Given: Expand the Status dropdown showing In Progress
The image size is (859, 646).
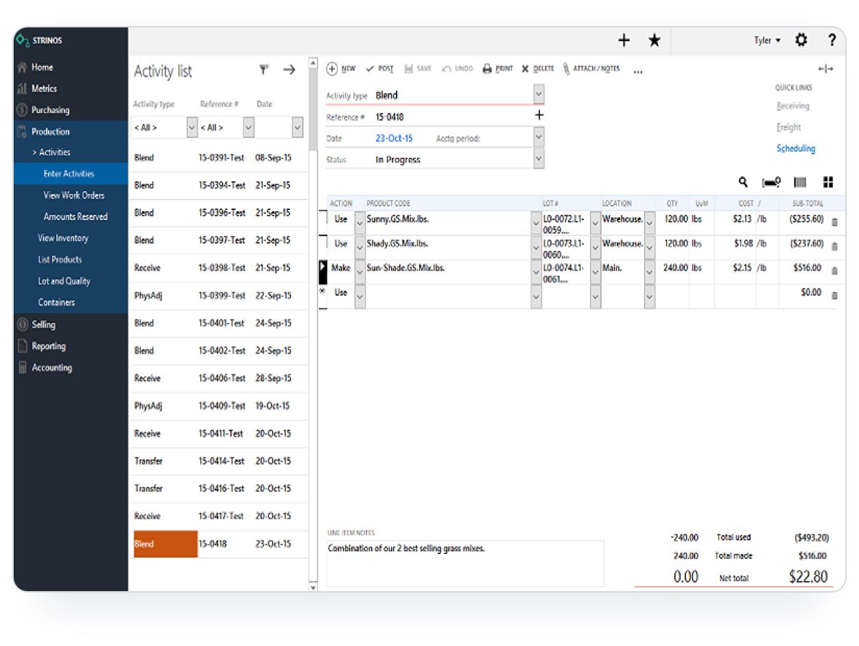Looking at the screenshot, I should [x=539, y=159].
